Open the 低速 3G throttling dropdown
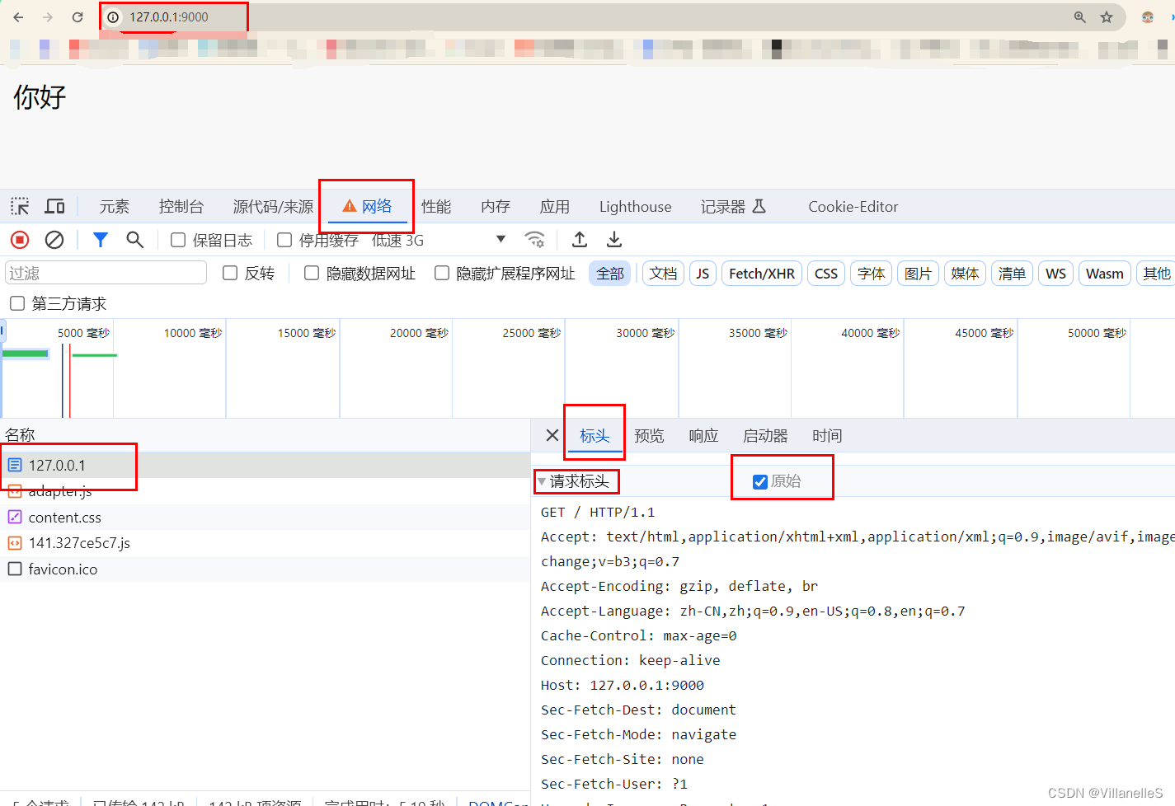 (x=439, y=240)
